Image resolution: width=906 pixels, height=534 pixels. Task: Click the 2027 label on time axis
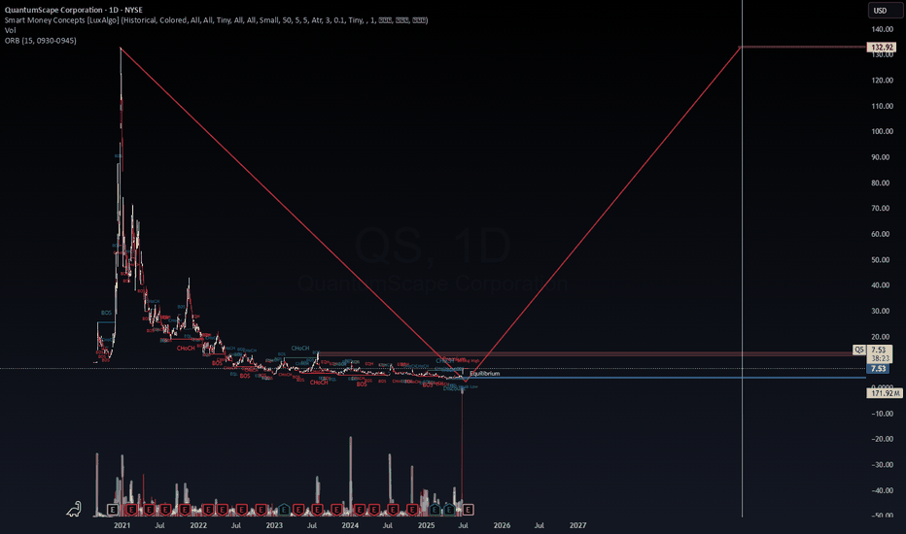[577, 525]
